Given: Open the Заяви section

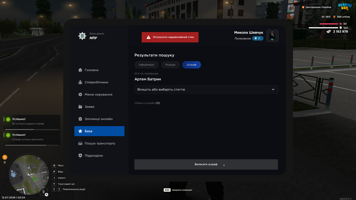Looking at the screenshot, I should pyautogui.click(x=99, y=107).
